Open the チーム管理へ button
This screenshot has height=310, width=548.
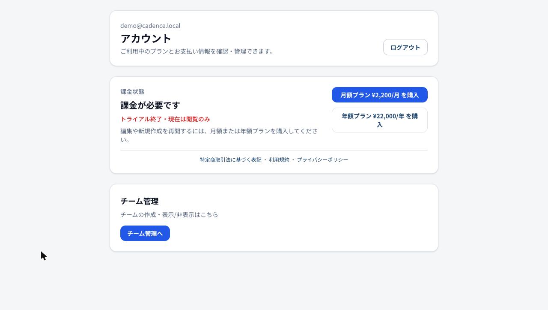tap(145, 233)
